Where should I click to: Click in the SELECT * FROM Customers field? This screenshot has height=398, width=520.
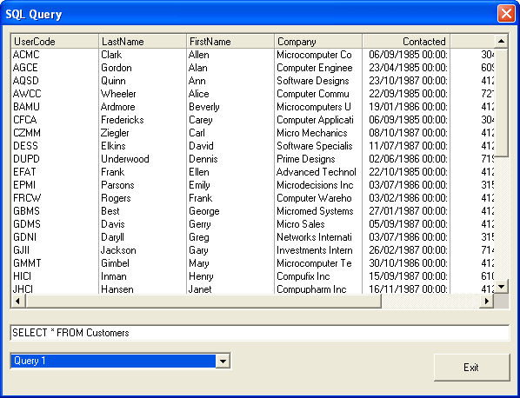pyautogui.click(x=260, y=333)
